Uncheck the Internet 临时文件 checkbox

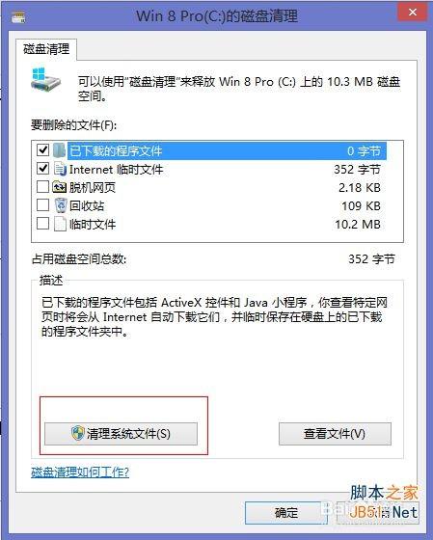42,169
